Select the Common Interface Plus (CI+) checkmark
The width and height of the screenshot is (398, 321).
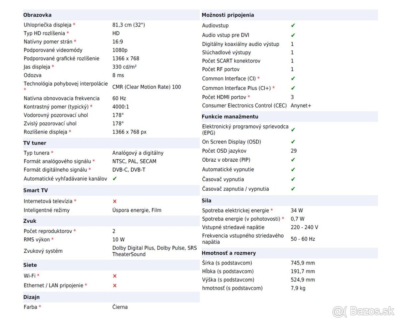point(293,88)
